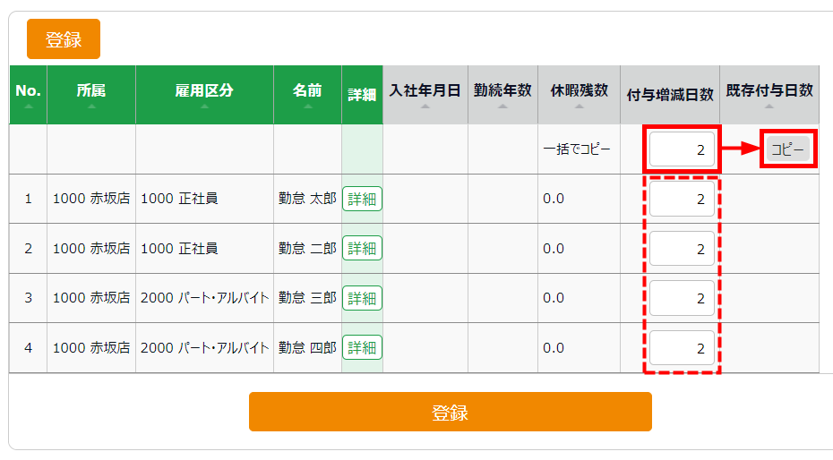Click the top orange 登録 button
The height and width of the screenshot is (460, 833).
coord(64,39)
